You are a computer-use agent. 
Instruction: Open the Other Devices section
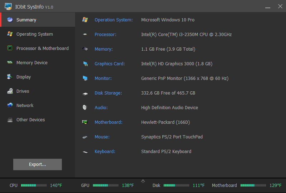[x=38, y=120]
